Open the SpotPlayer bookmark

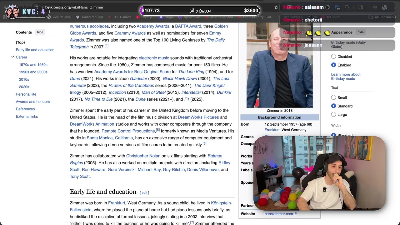pyautogui.click(x=189, y=17)
